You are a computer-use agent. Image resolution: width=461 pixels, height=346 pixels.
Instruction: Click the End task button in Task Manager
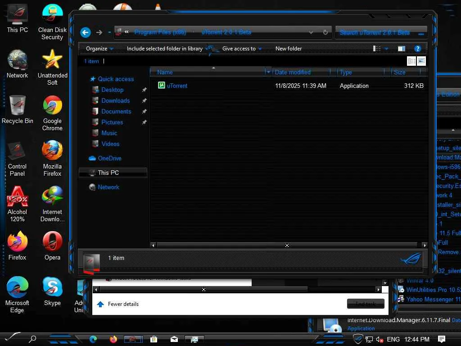366,304
